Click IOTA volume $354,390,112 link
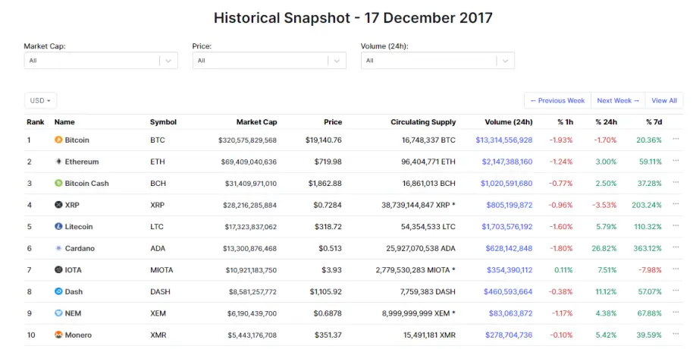The image size is (693, 349). (510, 270)
